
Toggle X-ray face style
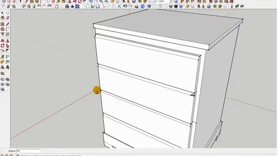[149, 6]
